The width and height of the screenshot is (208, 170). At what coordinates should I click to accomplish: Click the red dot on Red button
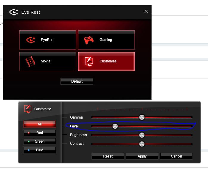coord(29,133)
